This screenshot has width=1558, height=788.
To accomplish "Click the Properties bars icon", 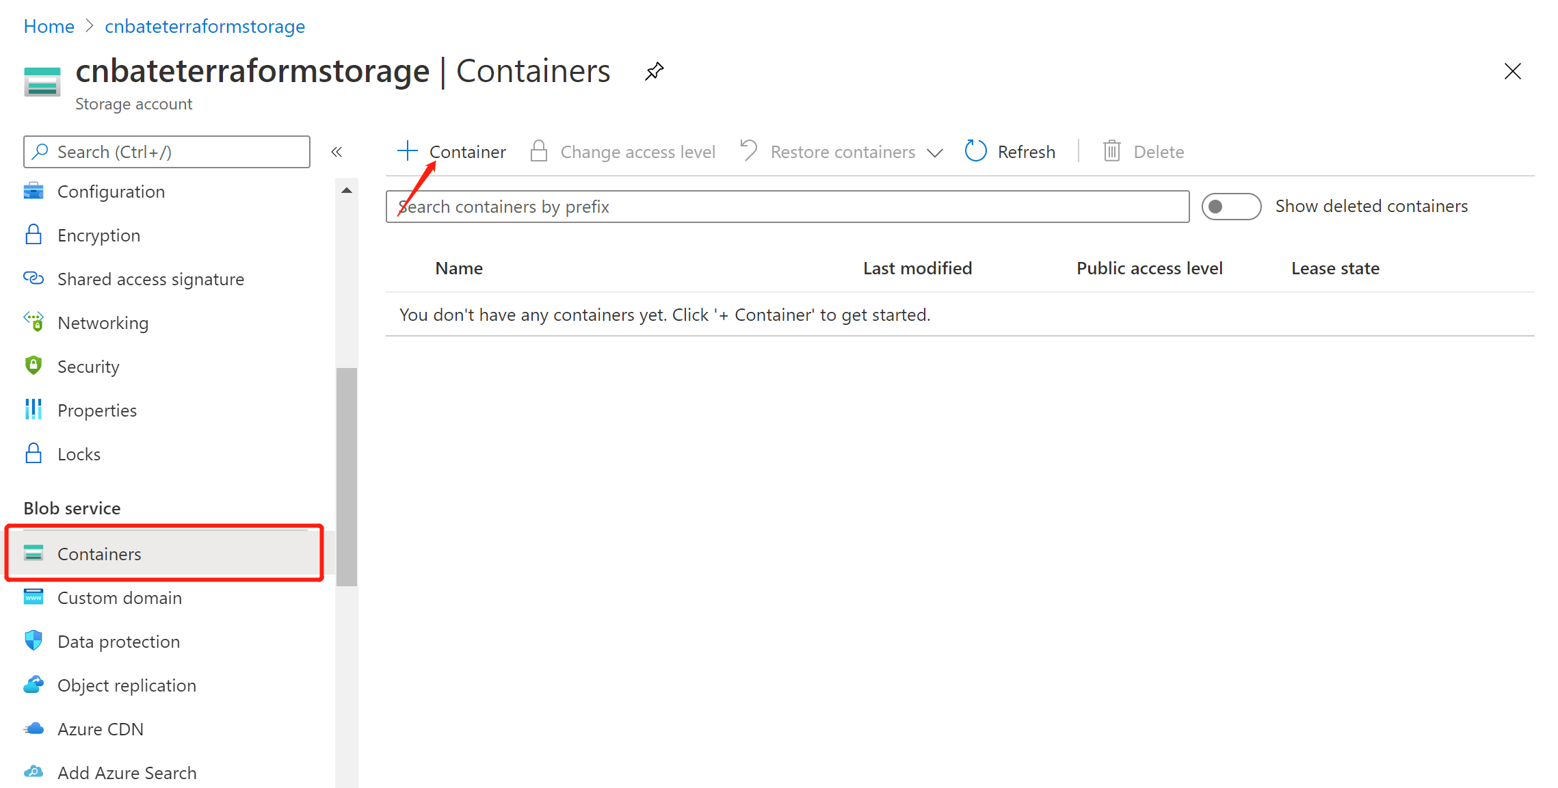I will pos(34,410).
